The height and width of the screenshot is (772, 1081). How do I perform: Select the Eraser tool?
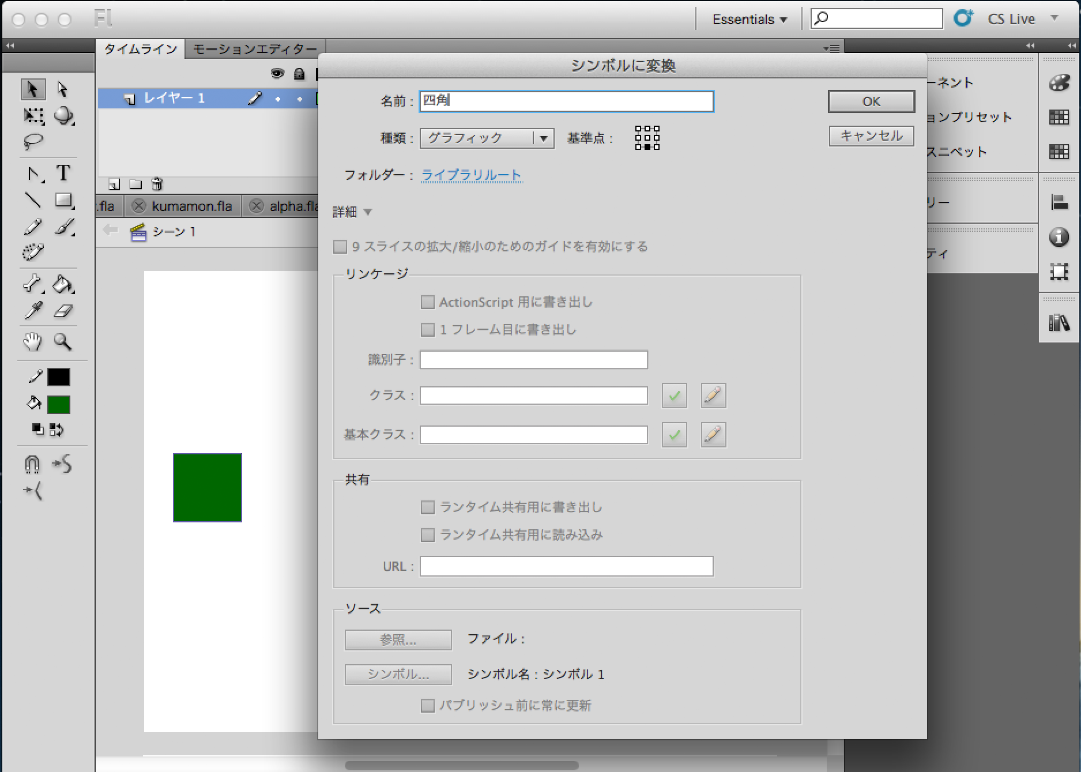[x=63, y=312]
